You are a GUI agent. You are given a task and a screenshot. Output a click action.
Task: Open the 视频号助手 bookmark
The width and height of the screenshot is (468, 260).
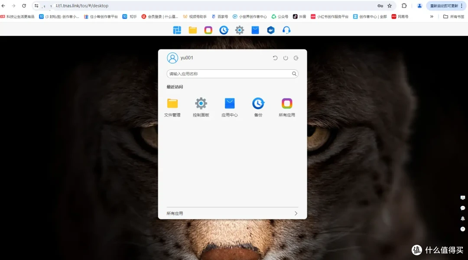tap(195, 17)
